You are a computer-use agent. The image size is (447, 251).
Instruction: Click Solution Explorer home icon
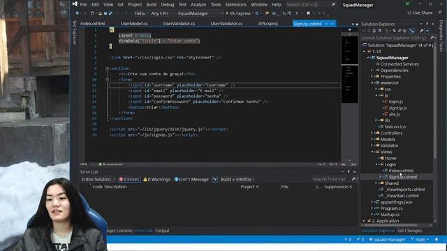click(374, 31)
